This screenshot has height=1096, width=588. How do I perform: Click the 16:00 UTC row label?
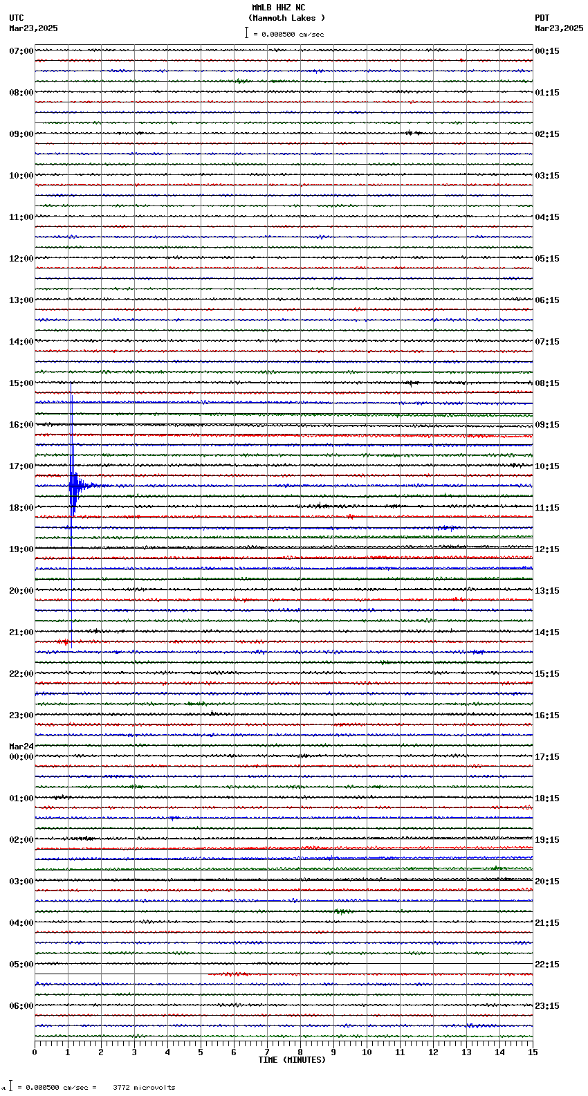(x=21, y=425)
